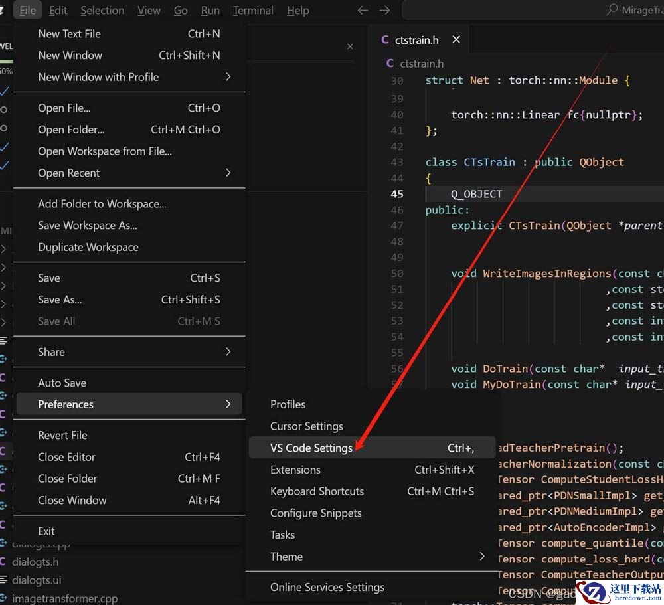
Task: Expand the Theme submenu
Action: (373, 557)
